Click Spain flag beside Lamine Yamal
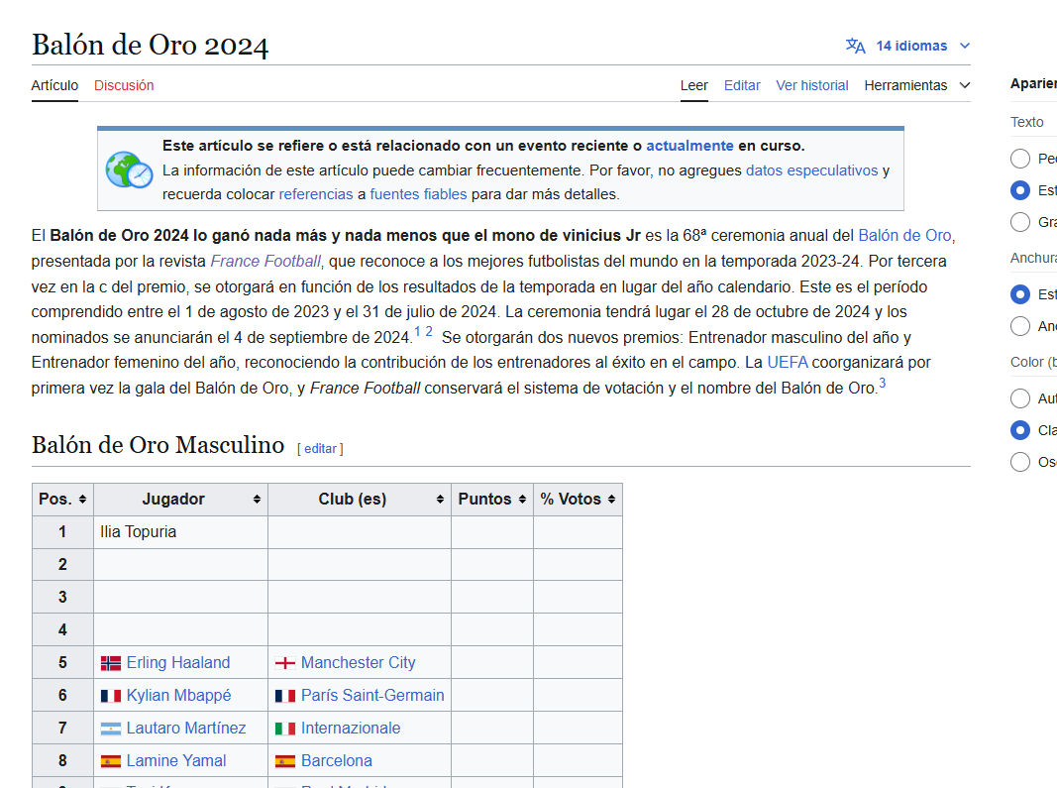 click(x=111, y=761)
